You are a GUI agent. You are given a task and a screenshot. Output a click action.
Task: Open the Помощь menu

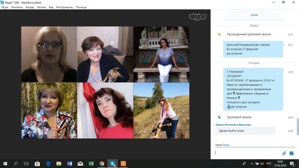tap(81, 7)
